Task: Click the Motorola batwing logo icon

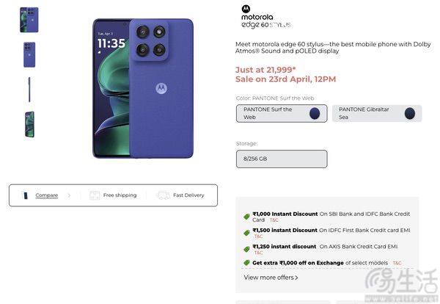Action: [246, 9]
